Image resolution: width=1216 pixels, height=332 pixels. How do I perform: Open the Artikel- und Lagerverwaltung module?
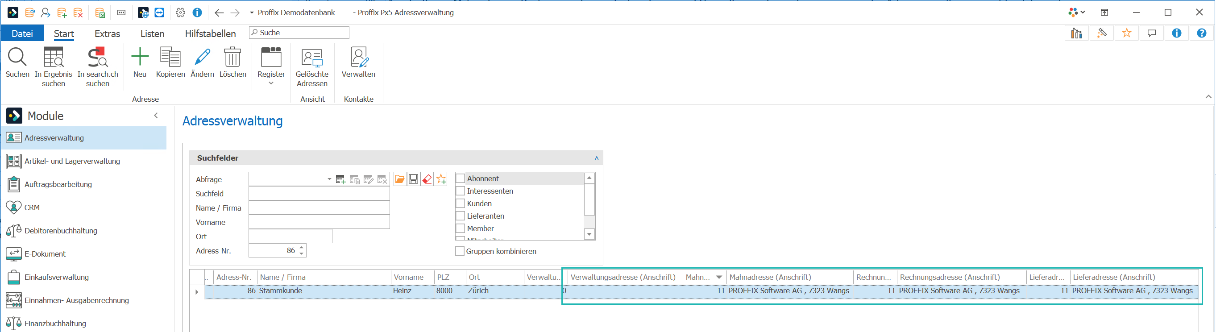[x=84, y=162]
